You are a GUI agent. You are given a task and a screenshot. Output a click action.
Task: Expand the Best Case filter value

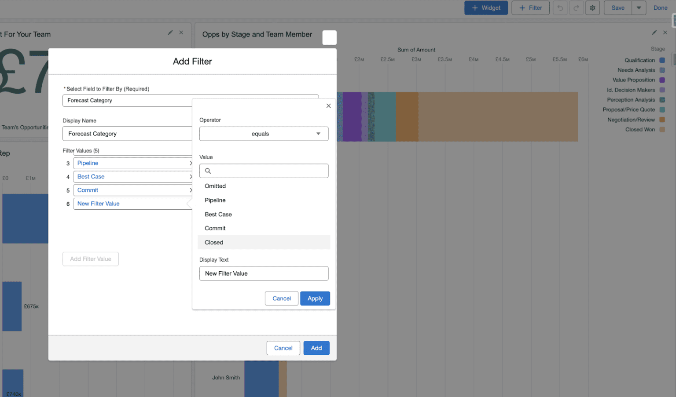click(x=133, y=177)
